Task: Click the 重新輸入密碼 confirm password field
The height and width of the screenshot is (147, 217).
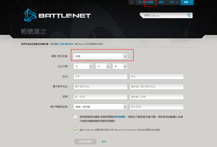Action: [x=157, y=97]
